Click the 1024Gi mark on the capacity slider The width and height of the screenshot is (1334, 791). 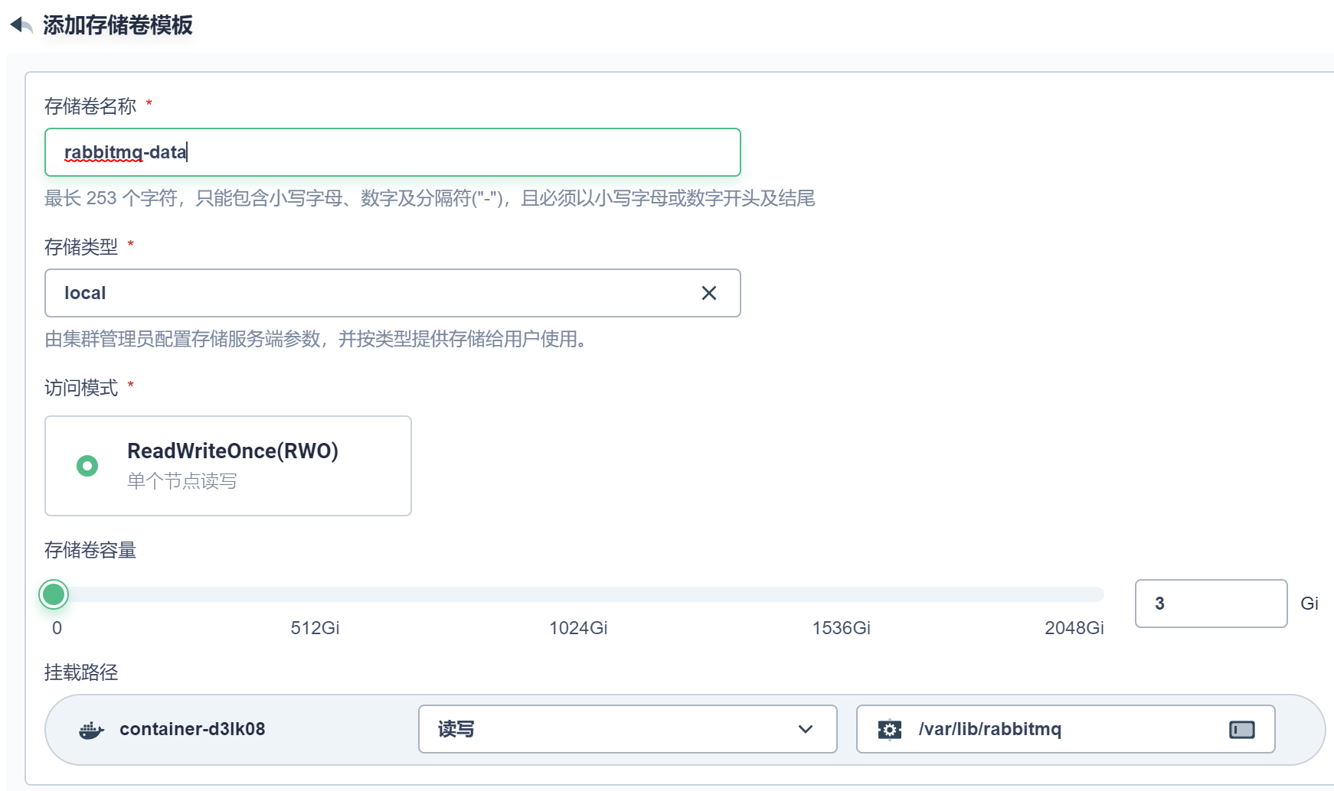click(578, 628)
